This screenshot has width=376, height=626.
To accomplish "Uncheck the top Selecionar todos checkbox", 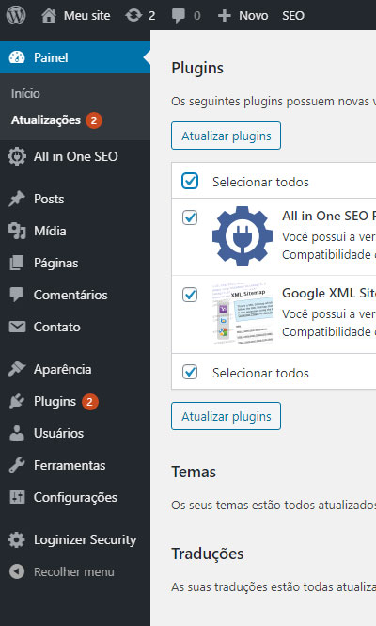I will [190, 181].
